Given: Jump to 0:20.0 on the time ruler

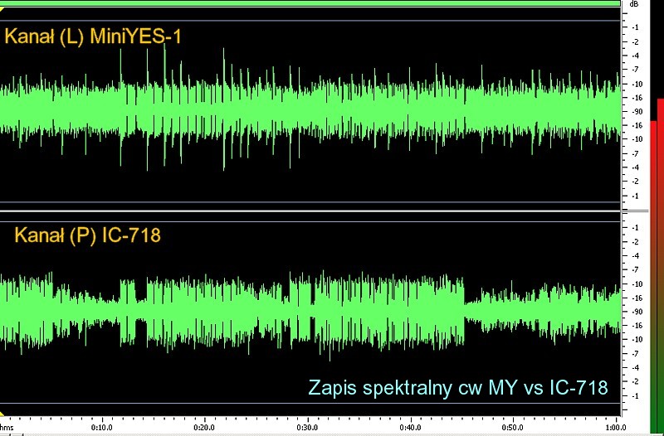Looking at the screenshot, I should point(204,429).
